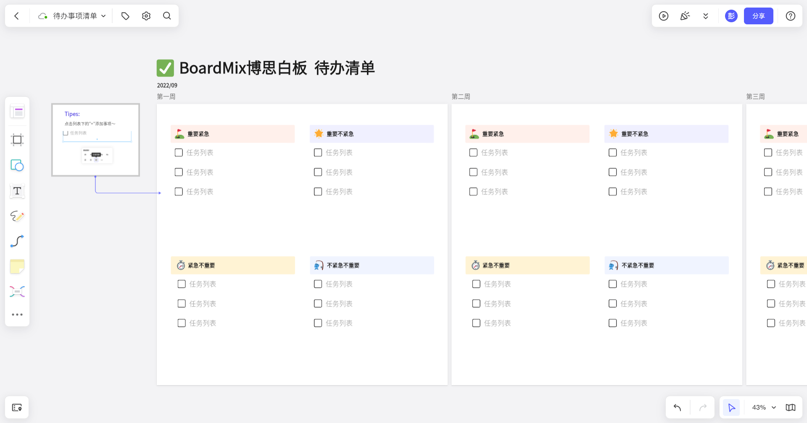Image resolution: width=807 pixels, height=423 pixels.
Task: Open the mind map tool
Action: click(17, 291)
